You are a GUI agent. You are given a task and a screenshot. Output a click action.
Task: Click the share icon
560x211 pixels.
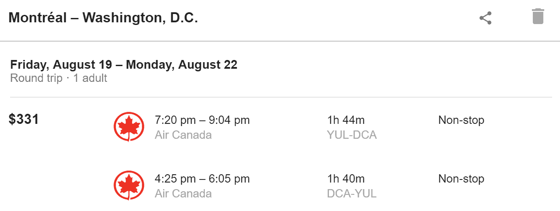coord(485,18)
